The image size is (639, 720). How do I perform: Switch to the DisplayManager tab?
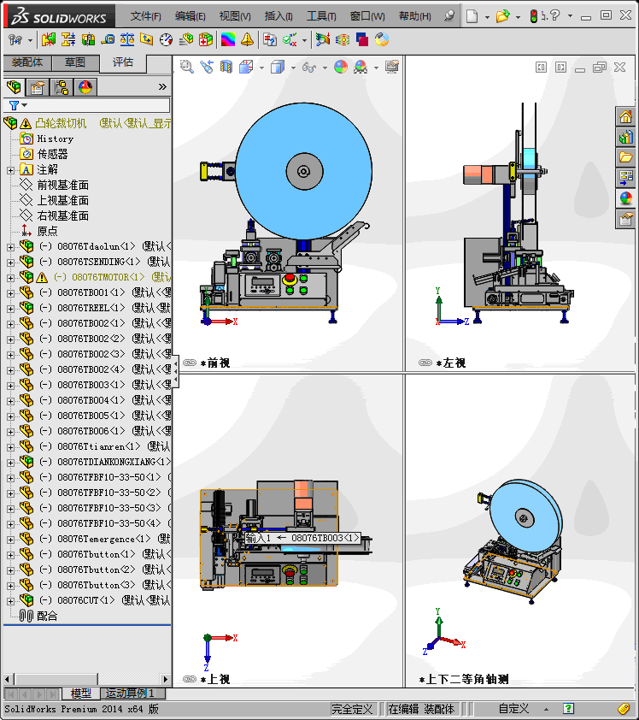pyautogui.click(x=85, y=86)
